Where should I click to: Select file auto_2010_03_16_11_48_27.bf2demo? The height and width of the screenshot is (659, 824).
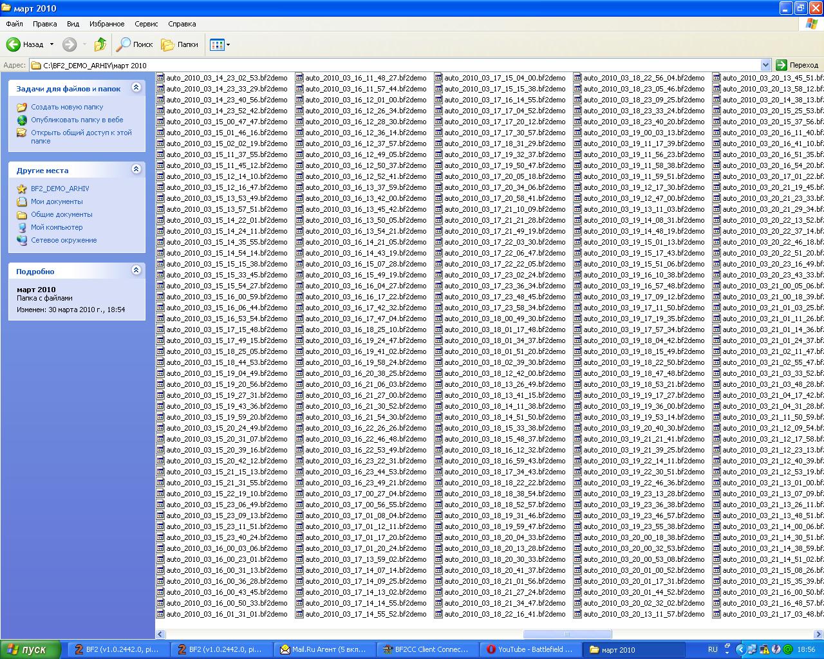coord(366,78)
